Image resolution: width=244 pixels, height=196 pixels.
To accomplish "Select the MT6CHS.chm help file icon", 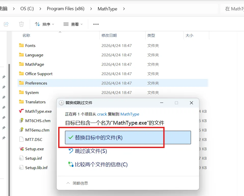I will (x=21, y=121).
